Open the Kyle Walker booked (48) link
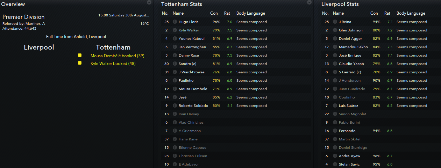This screenshot has height=168, width=441. pyautogui.click(x=113, y=64)
